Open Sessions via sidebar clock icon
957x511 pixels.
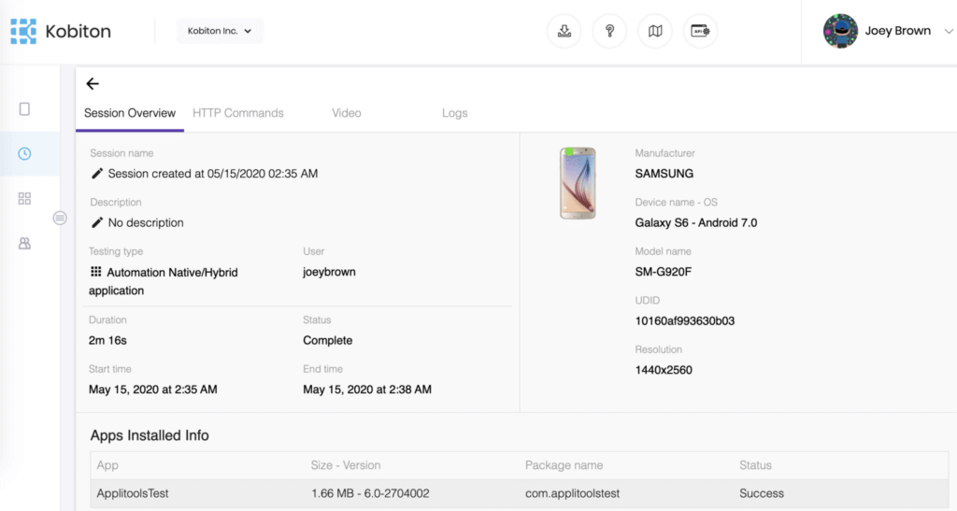point(24,153)
